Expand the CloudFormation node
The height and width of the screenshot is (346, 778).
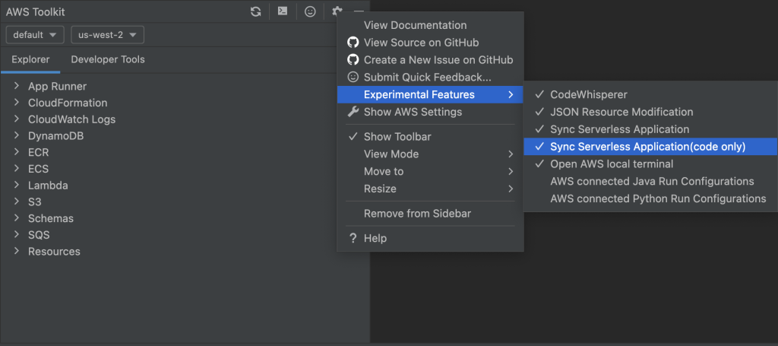pyautogui.click(x=17, y=102)
